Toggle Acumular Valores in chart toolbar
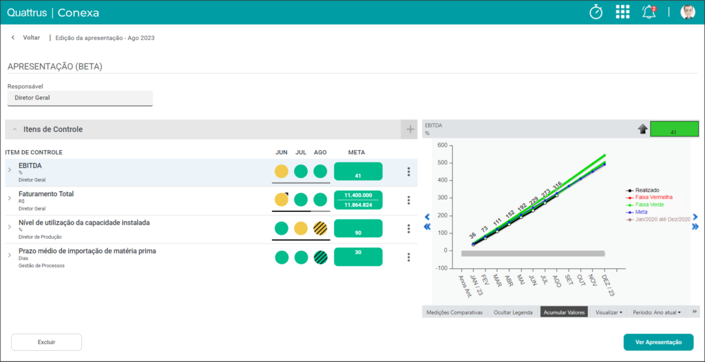This screenshot has height=362, width=705. point(564,312)
